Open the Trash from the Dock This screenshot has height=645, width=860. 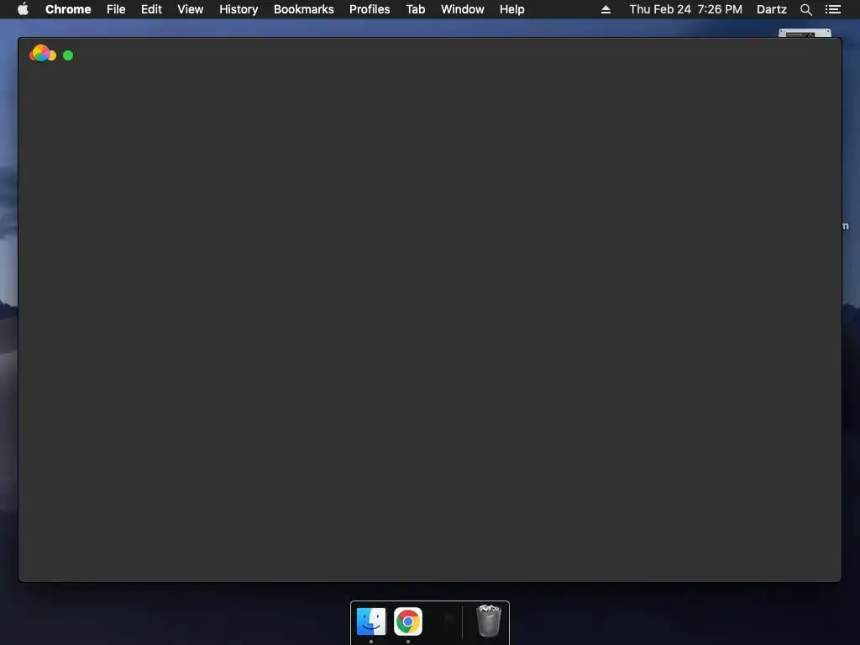[488, 621]
